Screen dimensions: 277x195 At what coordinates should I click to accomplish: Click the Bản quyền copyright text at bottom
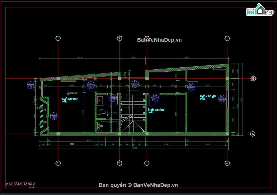[138, 185]
